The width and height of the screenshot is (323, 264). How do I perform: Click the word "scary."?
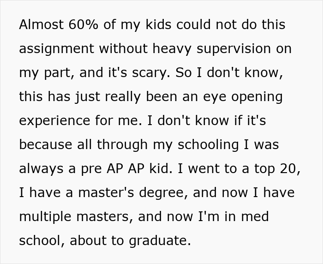coord(151,73)
